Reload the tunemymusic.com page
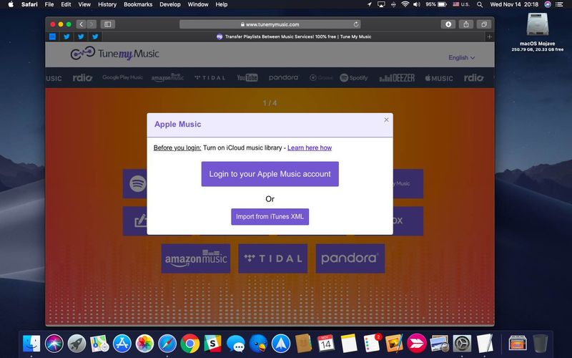The image size is (572, 358). [356, 24]
